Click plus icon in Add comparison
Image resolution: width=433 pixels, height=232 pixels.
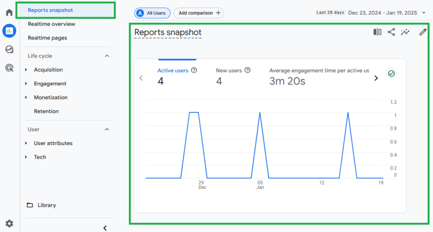pyautogui.click(x=218, y=13)
